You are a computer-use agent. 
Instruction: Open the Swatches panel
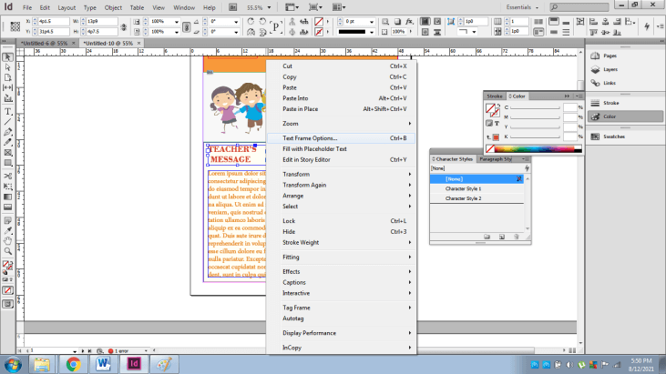(612, 136)
